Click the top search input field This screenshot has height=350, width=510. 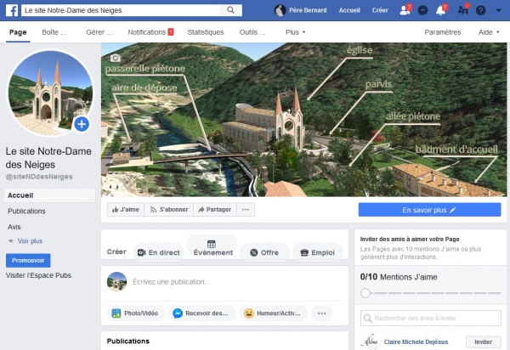pos(121,10)
